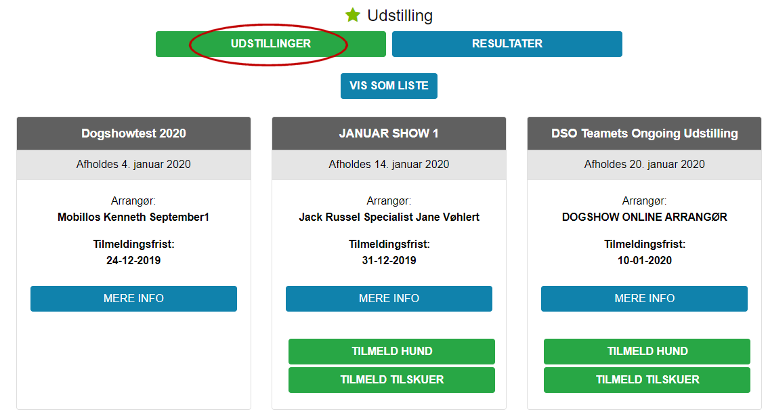Click TILMELD TILSKUER for DSO Teamets Ongoing Udstilling
Screen dimensions: 768x420
pos(647,380)
